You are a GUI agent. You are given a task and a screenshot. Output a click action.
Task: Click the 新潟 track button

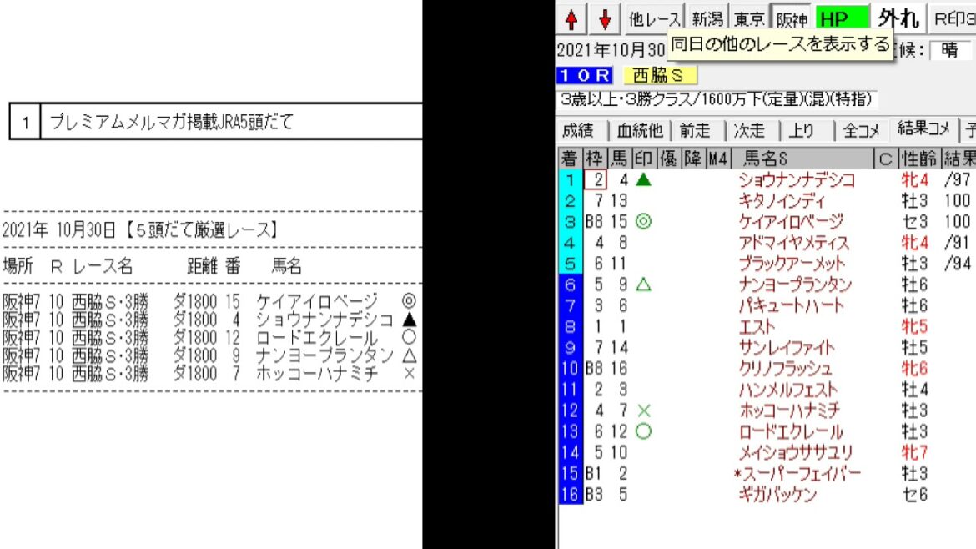point(708,18)
